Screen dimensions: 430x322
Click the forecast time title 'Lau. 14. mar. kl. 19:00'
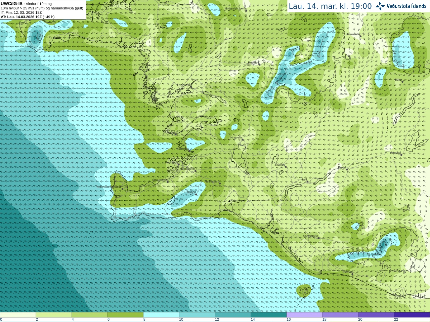[330, 6]
